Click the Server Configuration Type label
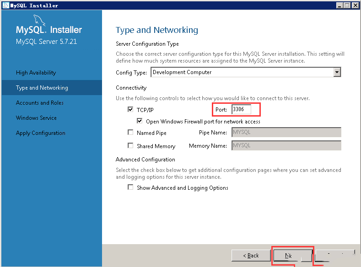 click(x=147, y=44)
